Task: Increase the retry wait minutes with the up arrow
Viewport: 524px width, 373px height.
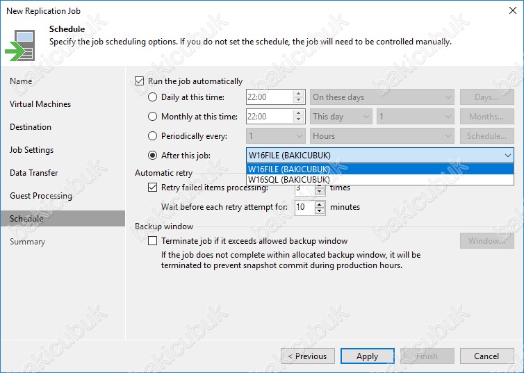Action: 320,204
